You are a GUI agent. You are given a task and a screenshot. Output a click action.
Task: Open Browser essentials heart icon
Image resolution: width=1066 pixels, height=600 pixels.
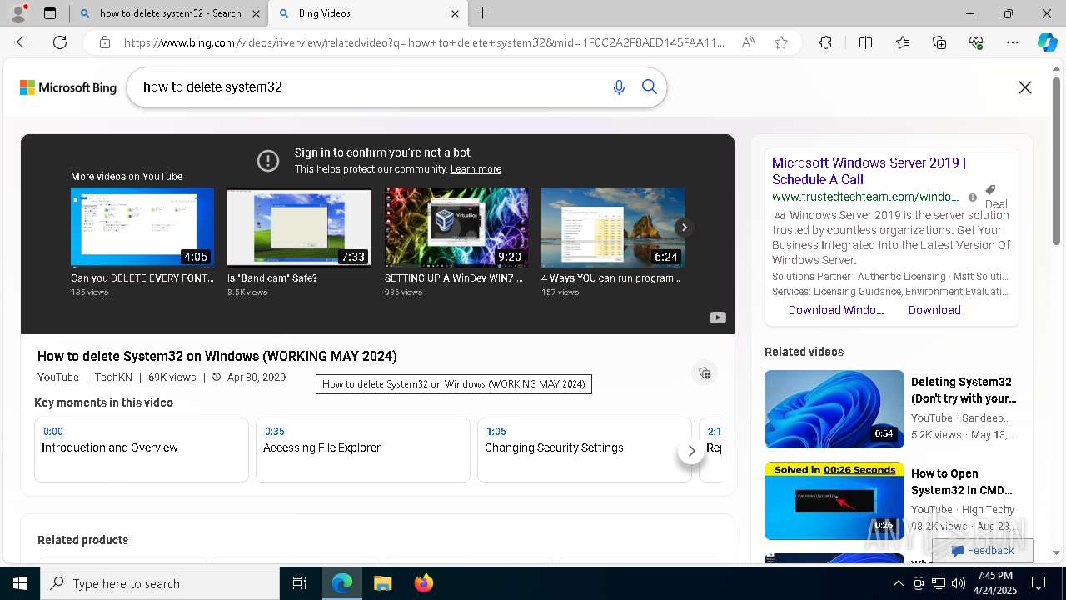tap(976, 42)
